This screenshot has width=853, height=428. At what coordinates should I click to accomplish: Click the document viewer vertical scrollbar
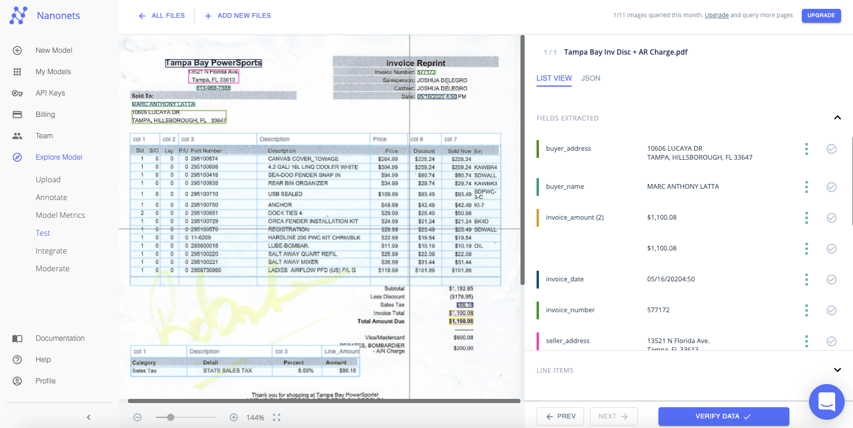point(522,160)
